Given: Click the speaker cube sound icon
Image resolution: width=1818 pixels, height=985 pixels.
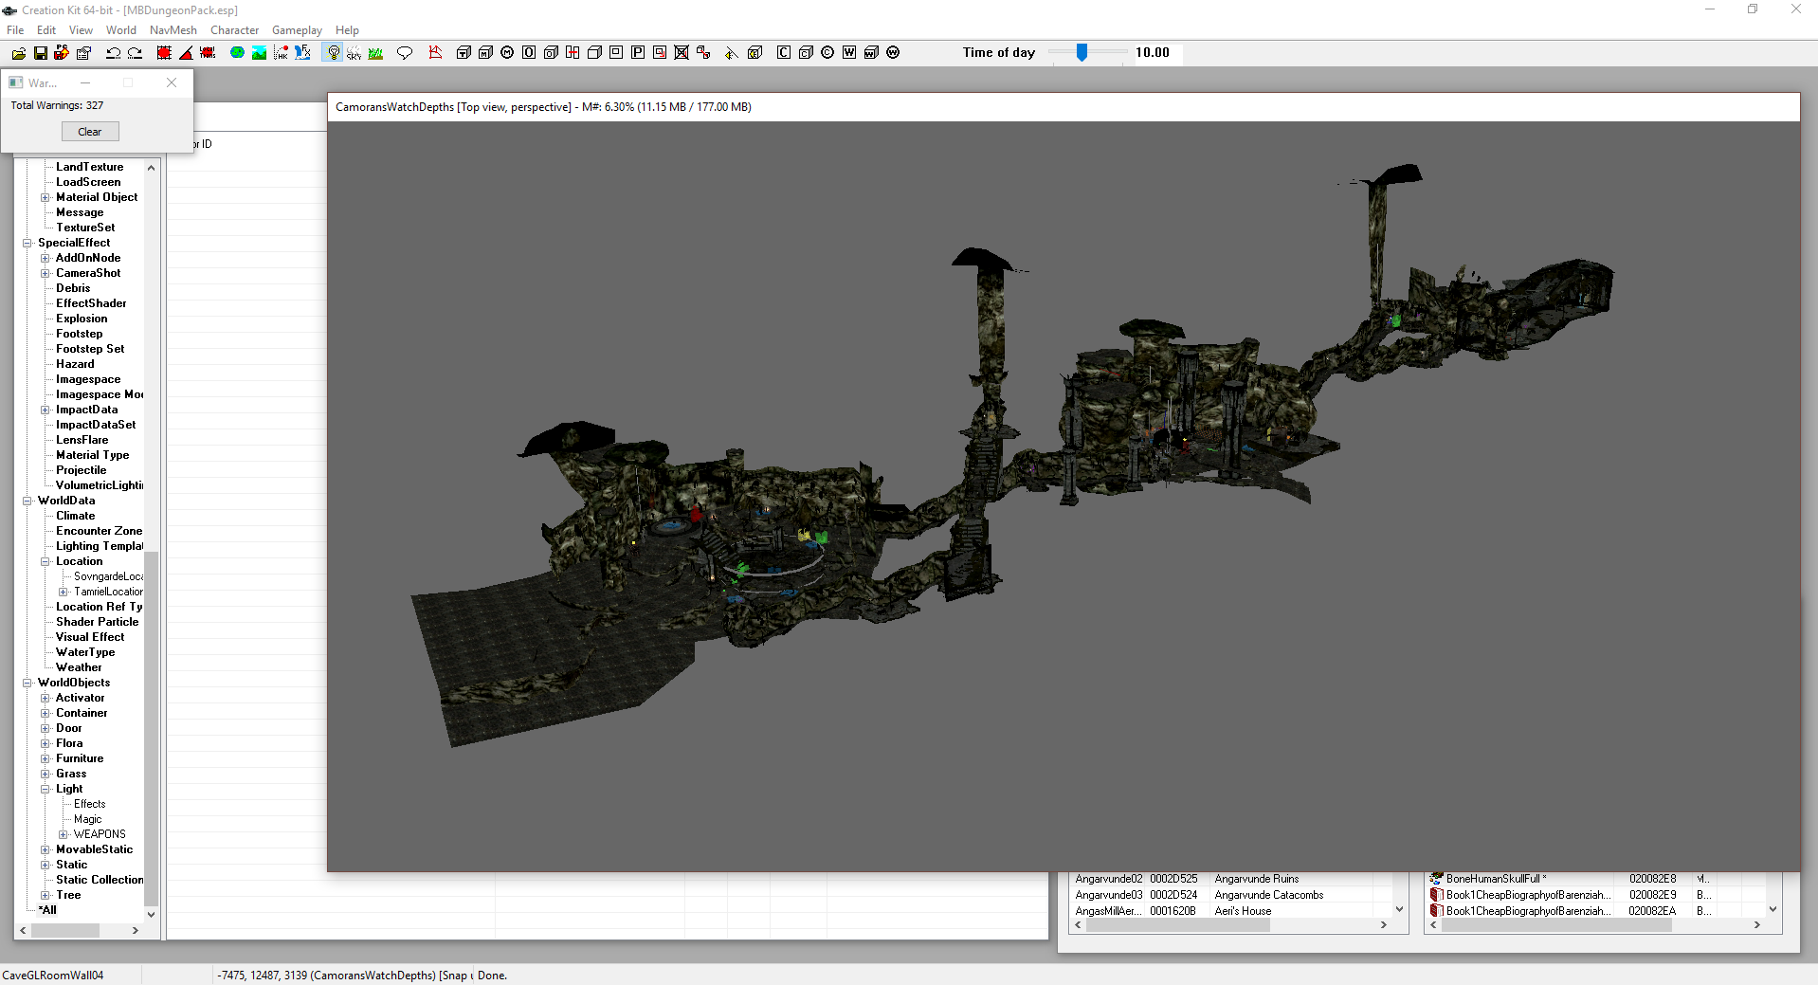Looking at the screenshot, I should pyautogui.click(x=755, y=53).
